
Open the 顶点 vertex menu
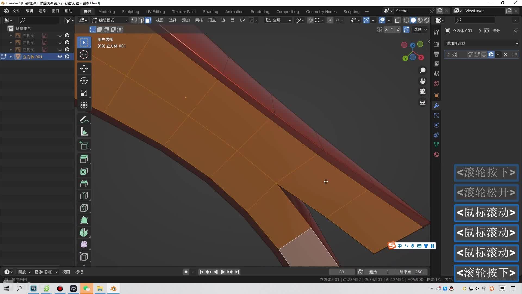tap(212, 20)
